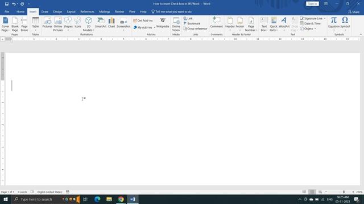364x204 pixels.
Task: Insert WordArt text
Action: (284, 24)
